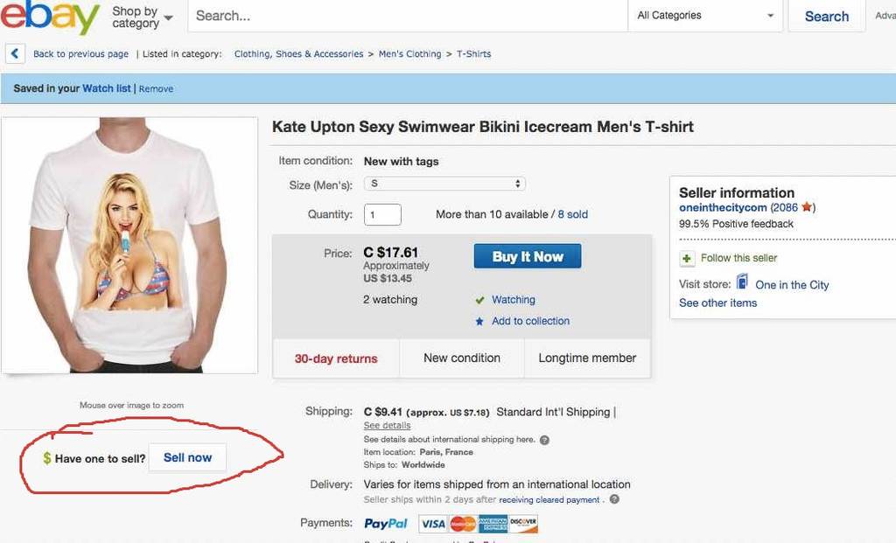896x543 pixels.
Task: Click the Visa card icon
Action: pos(432,524)
